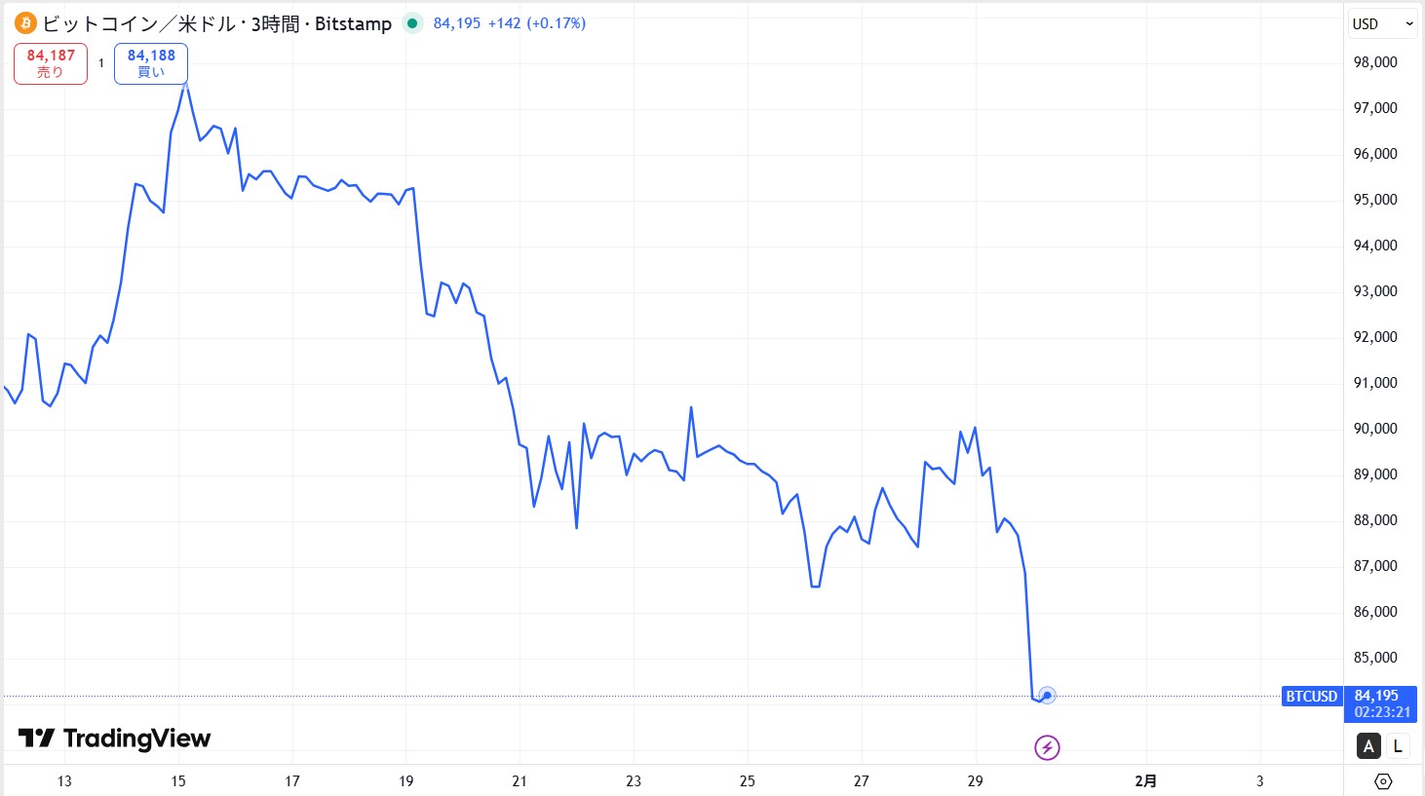Click the 98,000 label on the price scale
The width and height of the screenshot is (1425, 796).
coord(1375,62)
